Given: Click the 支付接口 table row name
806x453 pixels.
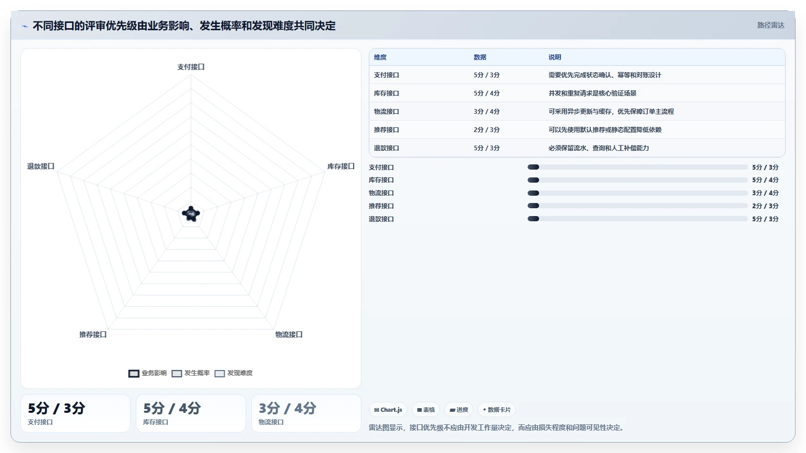Looking at the screenshot, I should tap(387, 75).
